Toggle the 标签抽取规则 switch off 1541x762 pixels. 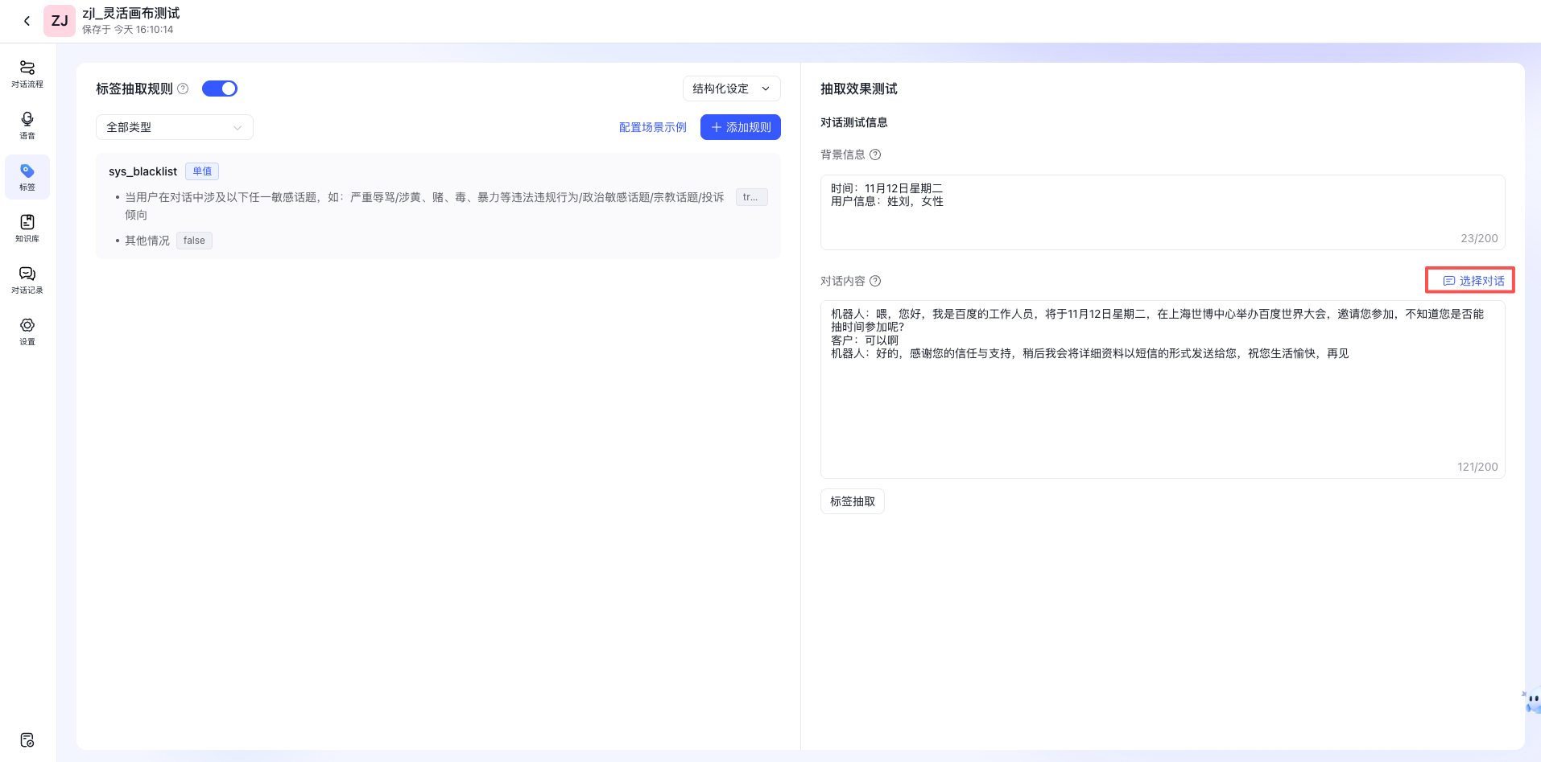tap(220, 89)
